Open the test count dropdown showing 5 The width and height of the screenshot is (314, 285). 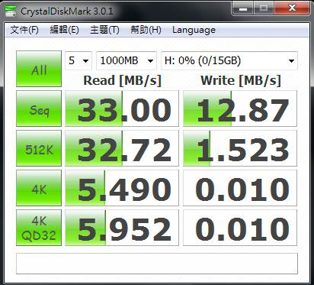[x=78, y=60]
